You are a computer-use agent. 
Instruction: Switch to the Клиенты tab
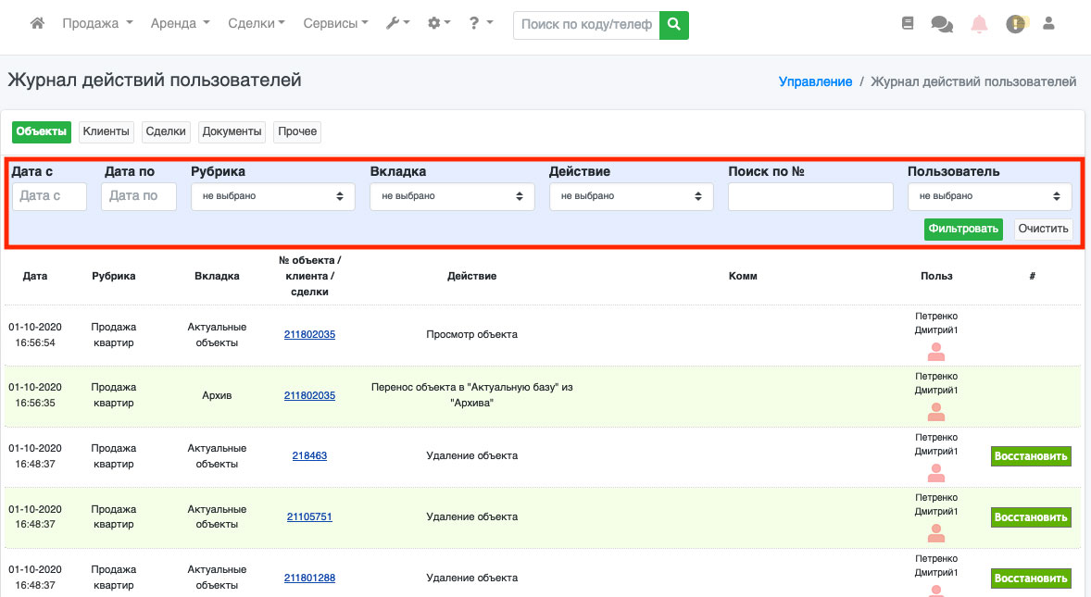[107, 132]
